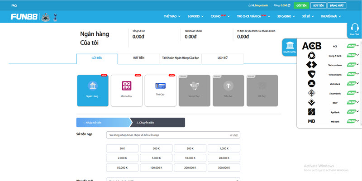Click the Sacombank logo
This screenshot has width=362, height=181.
[x=311, y=93]
